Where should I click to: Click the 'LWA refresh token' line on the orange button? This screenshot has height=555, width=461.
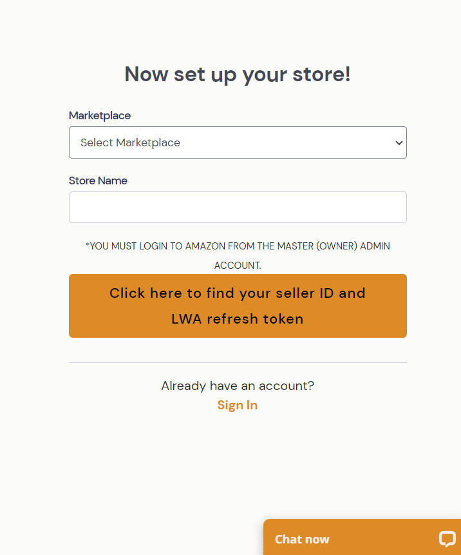[237, 319]
